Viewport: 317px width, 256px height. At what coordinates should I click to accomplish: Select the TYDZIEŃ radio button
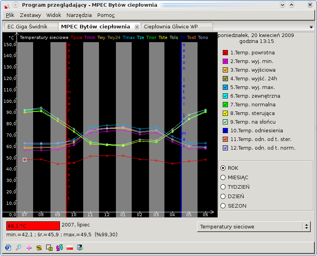point(223,187)
